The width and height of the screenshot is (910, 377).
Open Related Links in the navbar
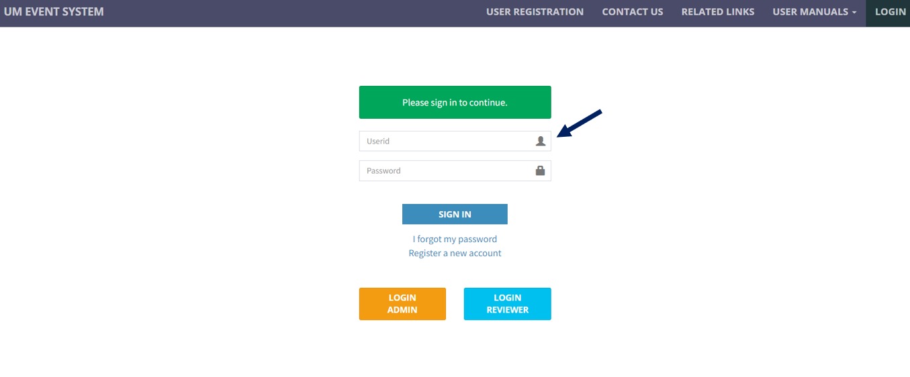click(x=717, y=12)
